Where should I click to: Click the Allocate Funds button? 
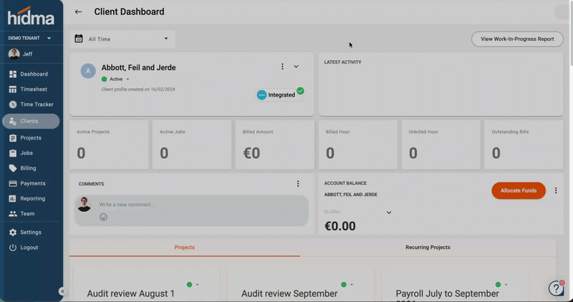click(x=519, y=190)
